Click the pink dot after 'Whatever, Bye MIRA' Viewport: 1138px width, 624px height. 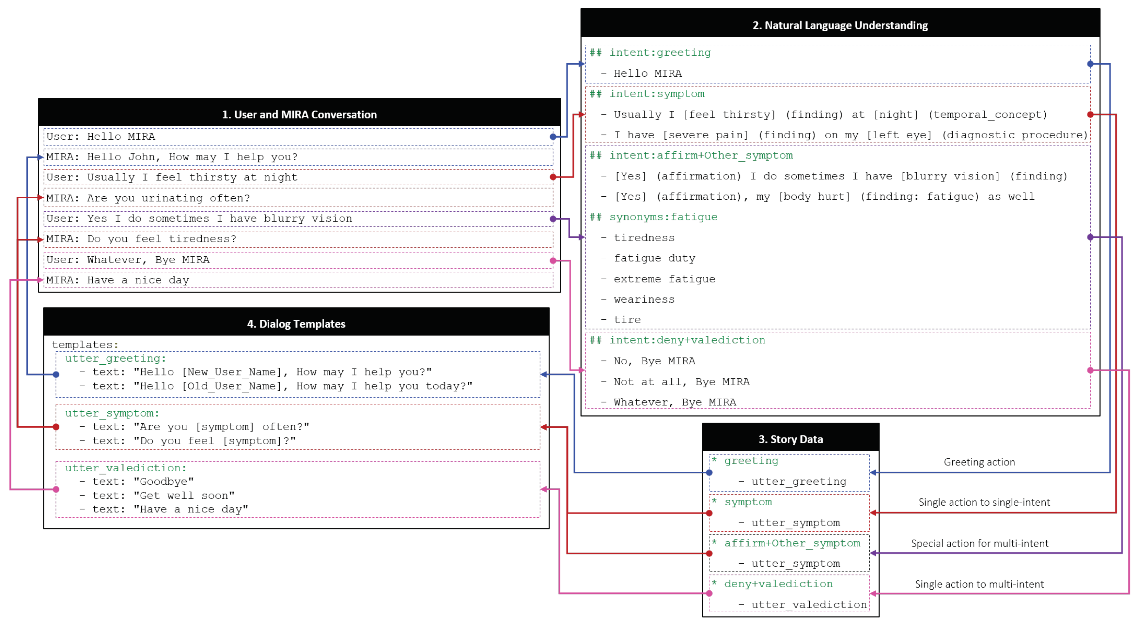553,261
